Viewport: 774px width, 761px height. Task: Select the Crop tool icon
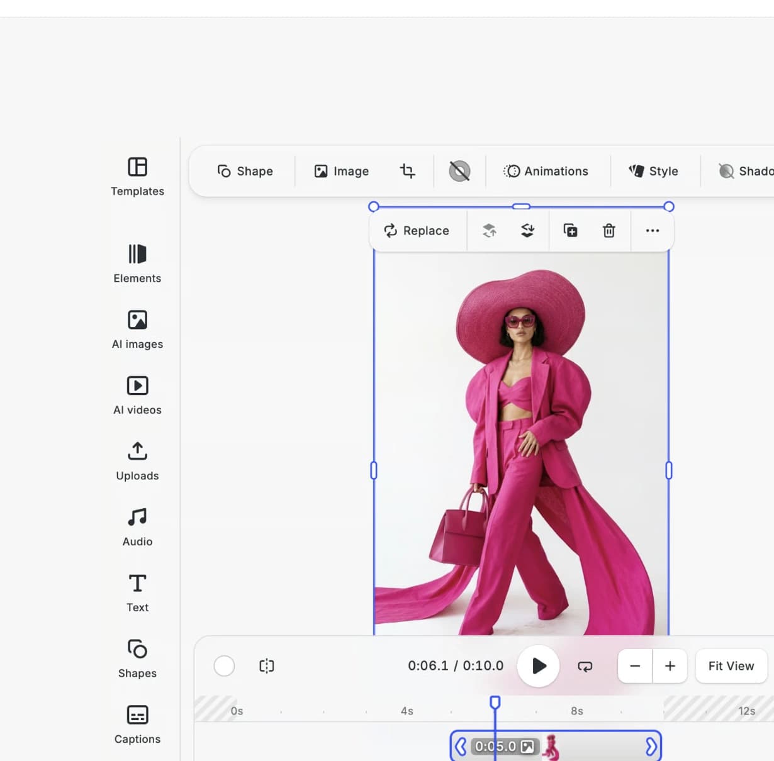click(407, 171)
